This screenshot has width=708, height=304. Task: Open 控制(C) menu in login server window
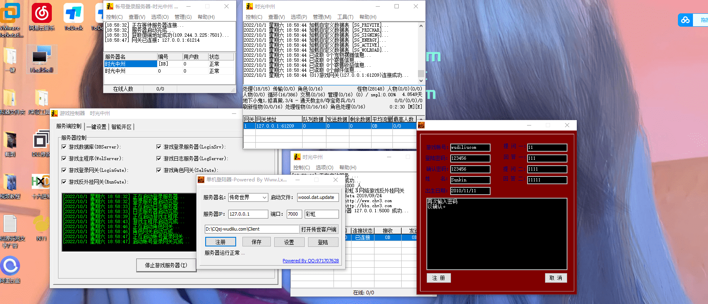114,17
